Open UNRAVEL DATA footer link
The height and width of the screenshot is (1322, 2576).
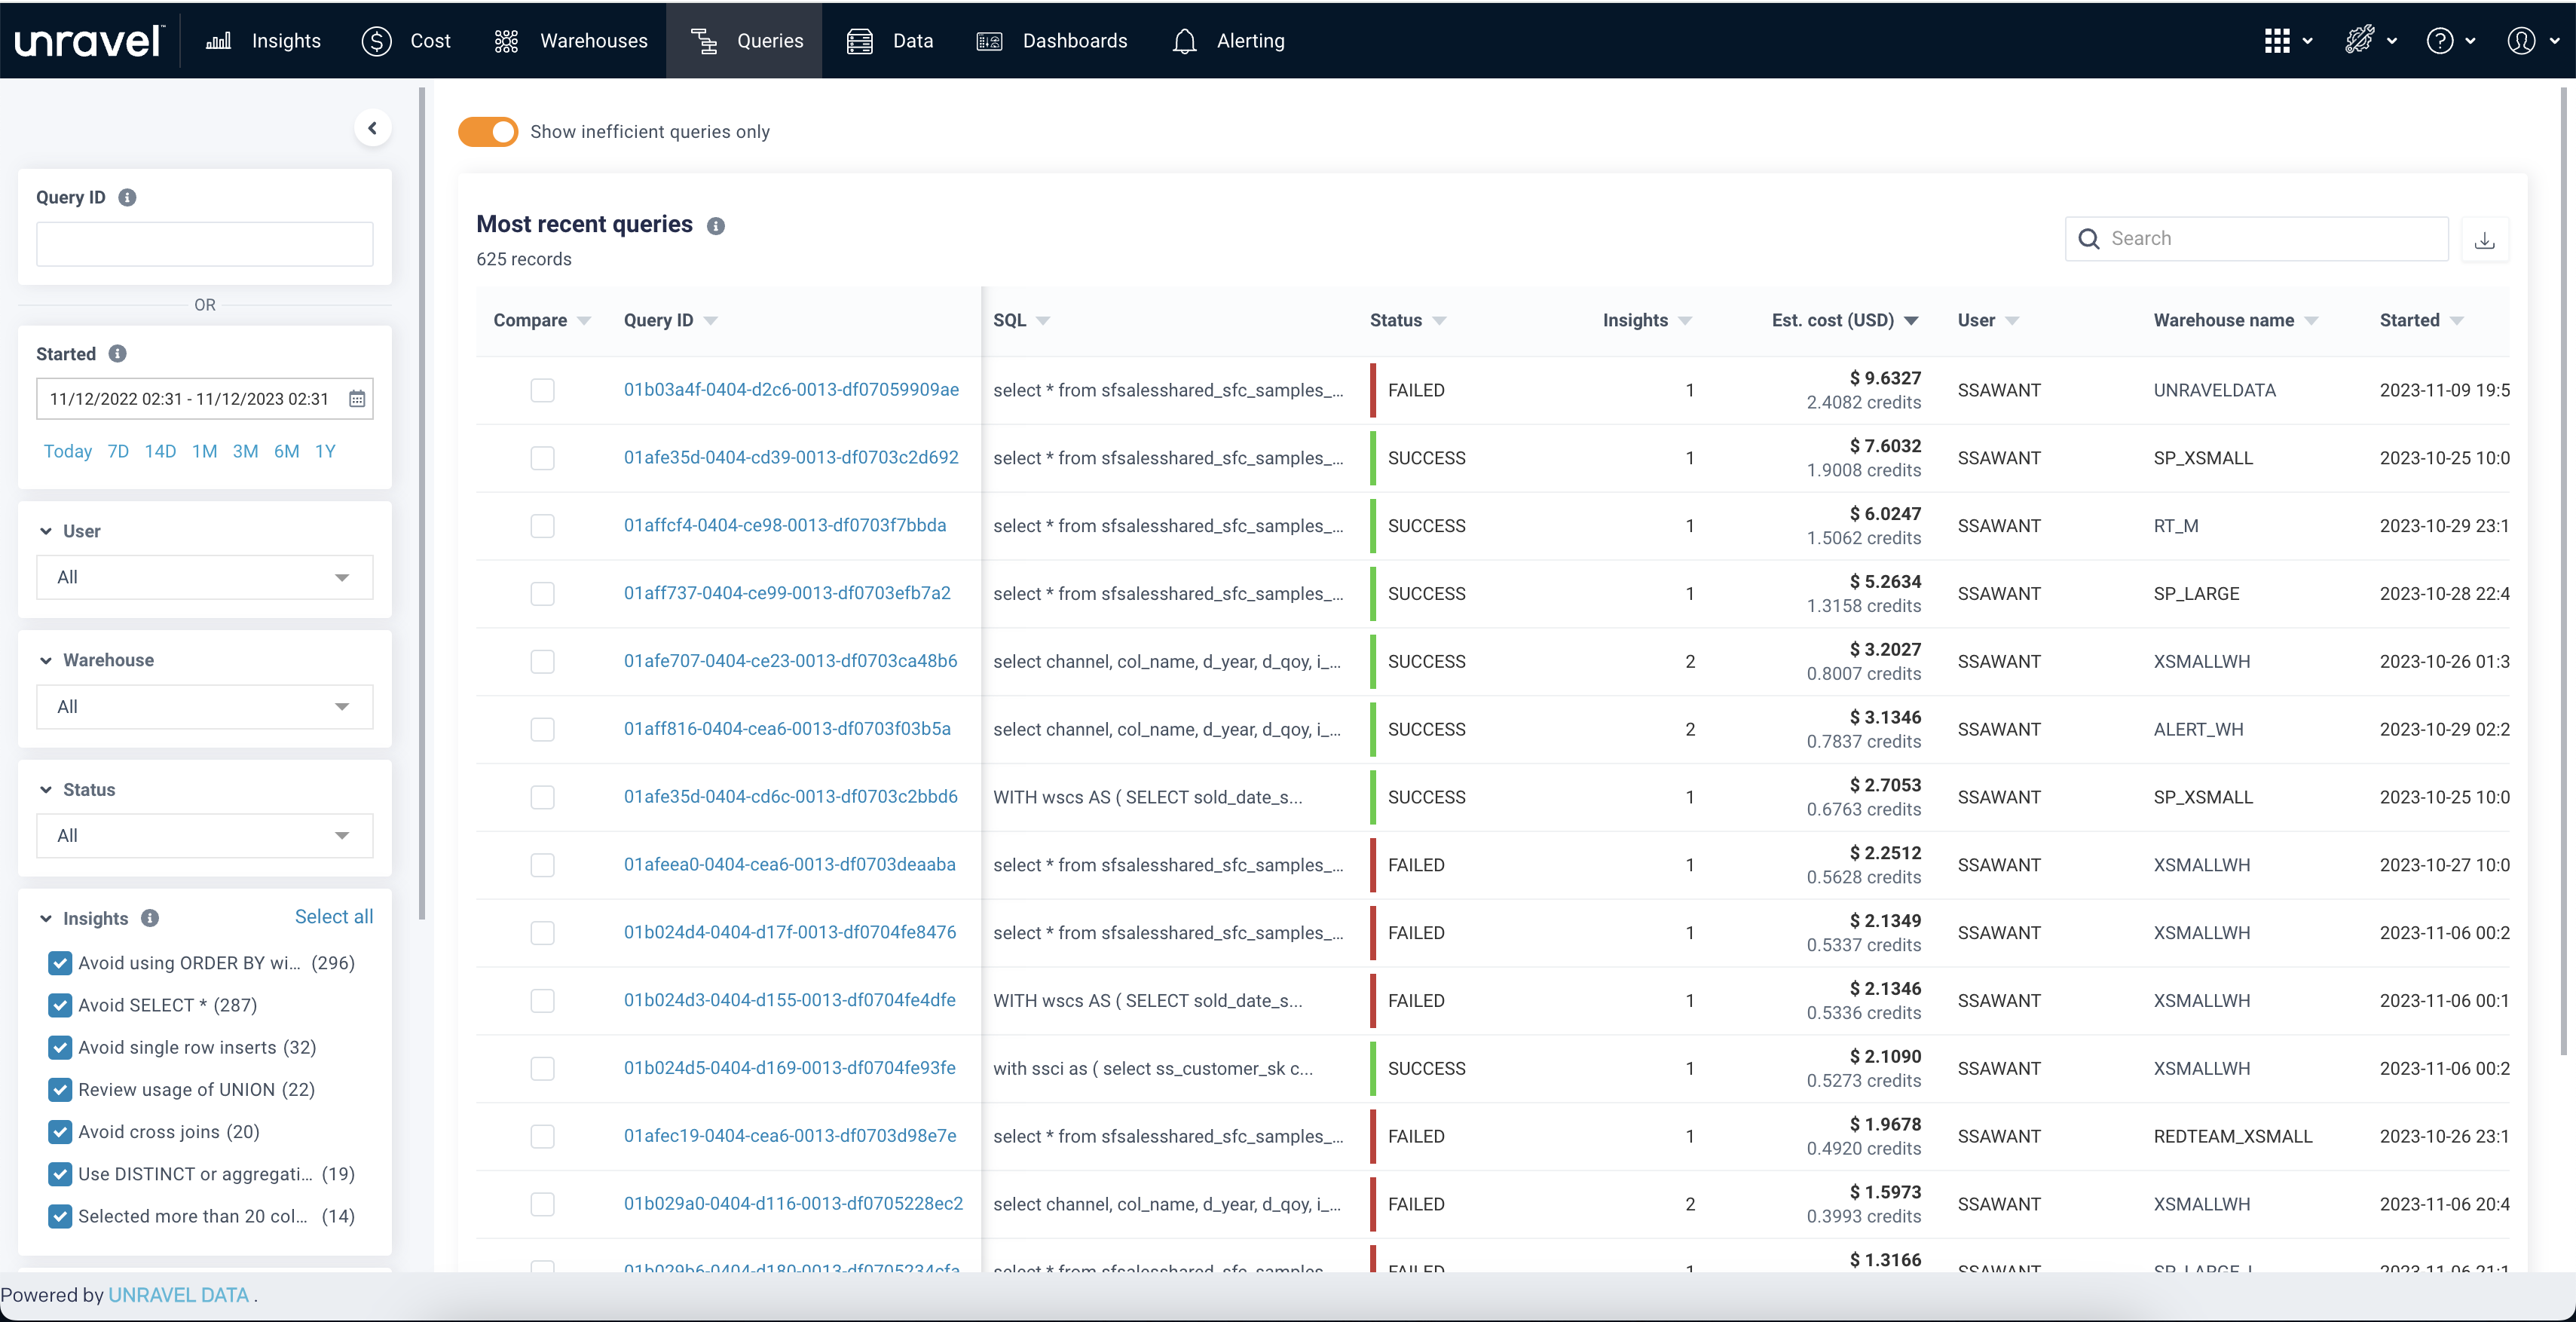[178, 1295]
